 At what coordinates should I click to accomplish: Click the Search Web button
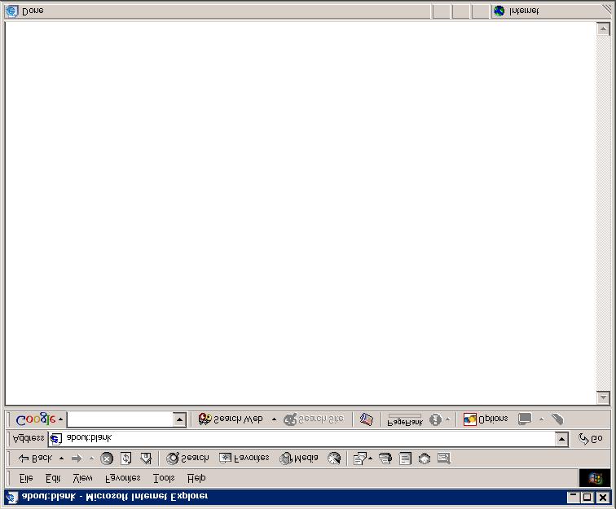(x=231, y=419)
